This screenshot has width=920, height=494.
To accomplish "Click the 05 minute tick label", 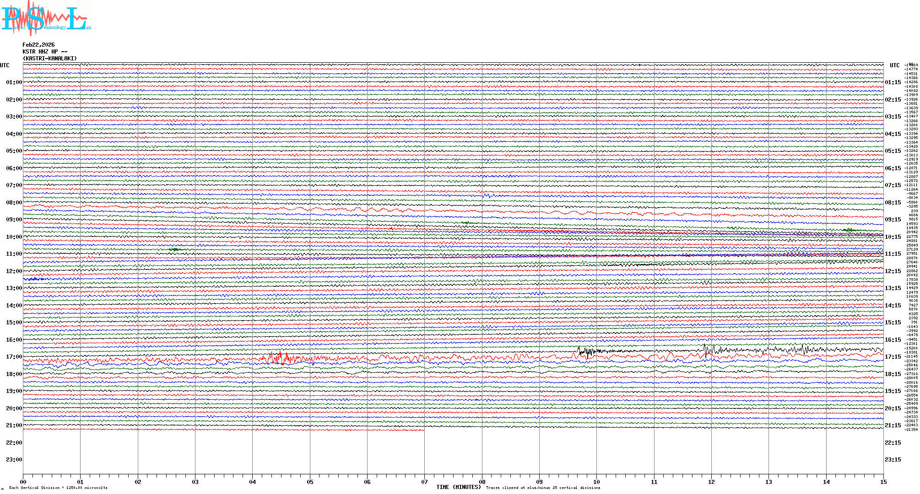I will coord(310,482).
